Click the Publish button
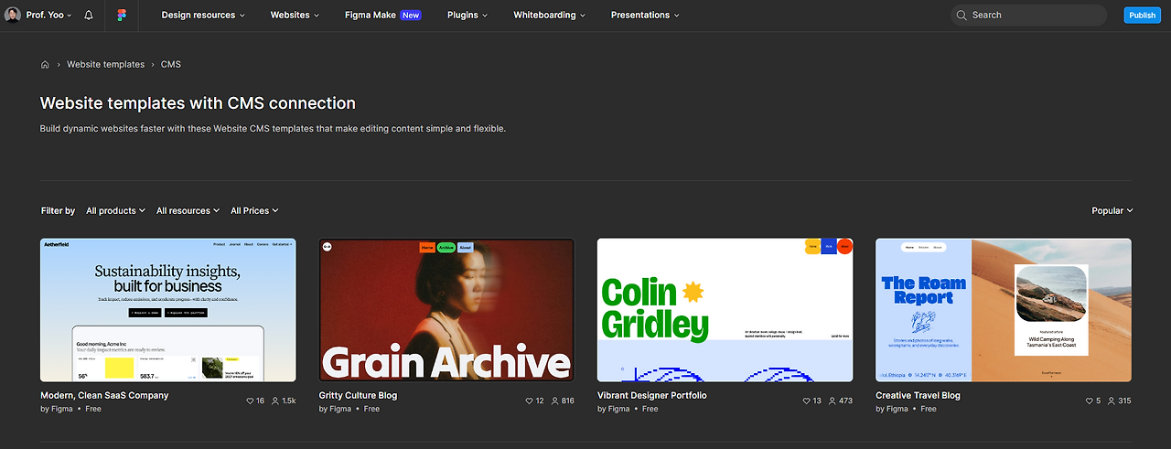 1142,16
